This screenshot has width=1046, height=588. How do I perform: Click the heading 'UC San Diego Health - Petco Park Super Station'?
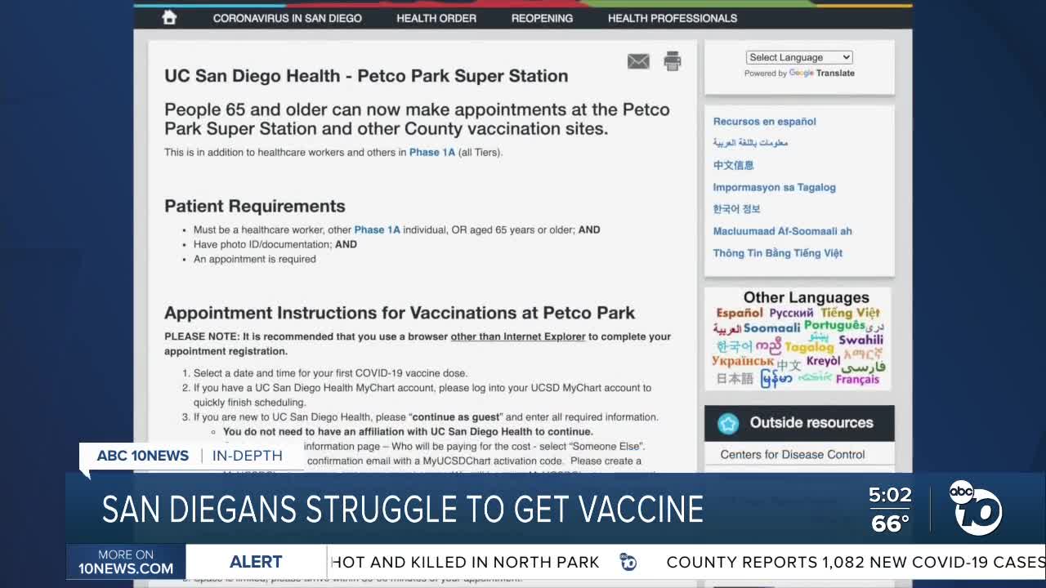click(x=366, y=76)
